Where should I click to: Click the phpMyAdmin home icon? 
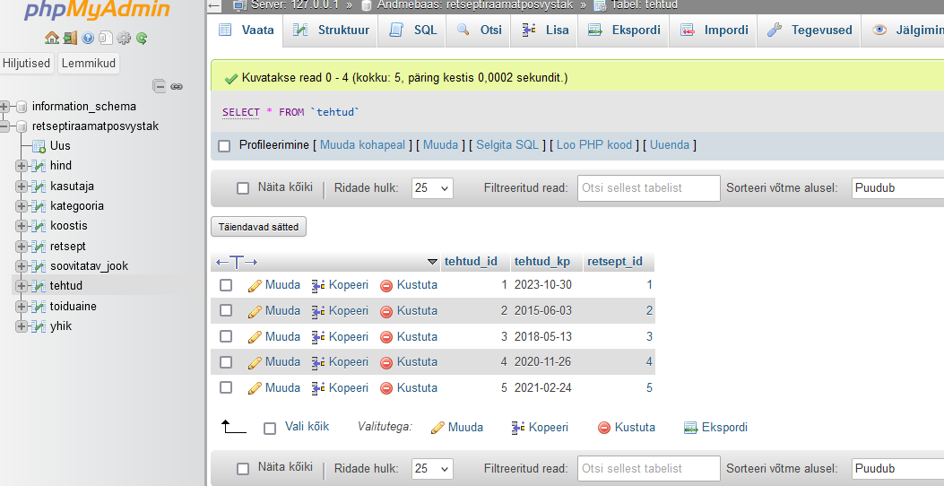pyautogui.click(x=51, y=39)
